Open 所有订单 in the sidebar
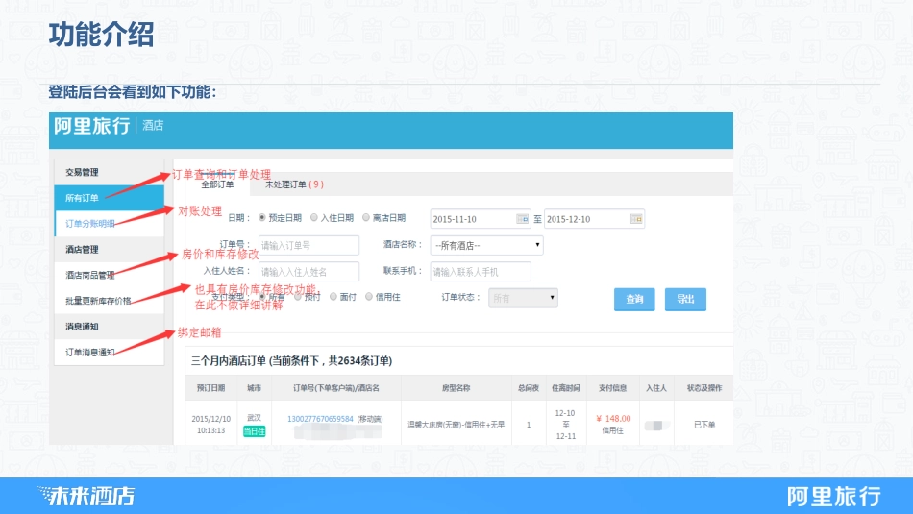This screenshot has height=514, width=913. pyautogui.click(x=83, y=198)
